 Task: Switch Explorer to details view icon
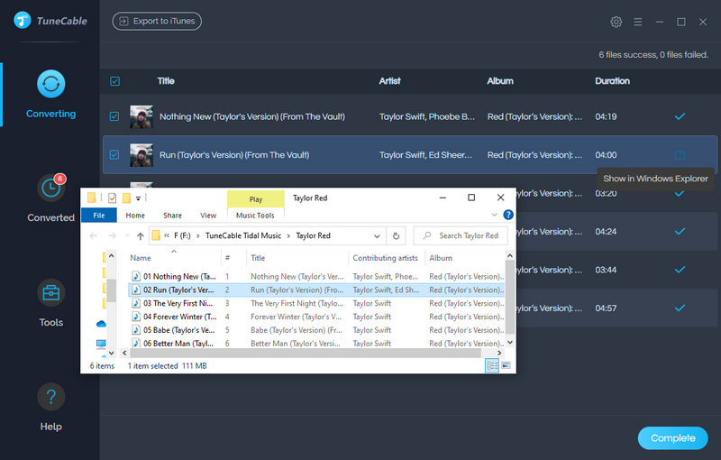(x=492, y=365)
